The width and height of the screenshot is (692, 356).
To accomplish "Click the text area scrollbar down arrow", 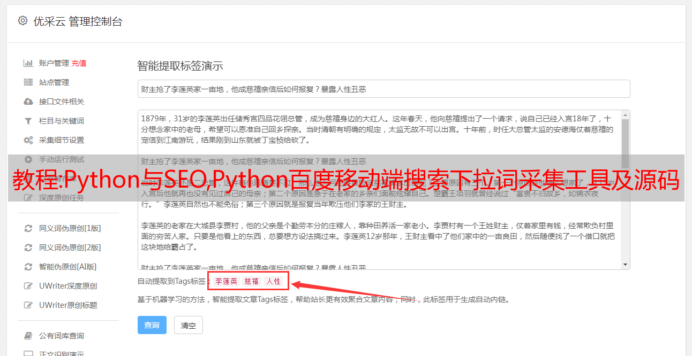I will (x=625, y=265).
